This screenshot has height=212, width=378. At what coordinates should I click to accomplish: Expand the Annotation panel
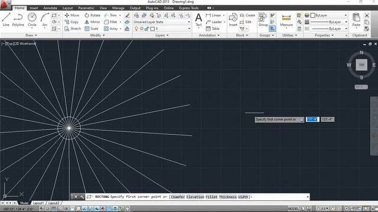209,35
